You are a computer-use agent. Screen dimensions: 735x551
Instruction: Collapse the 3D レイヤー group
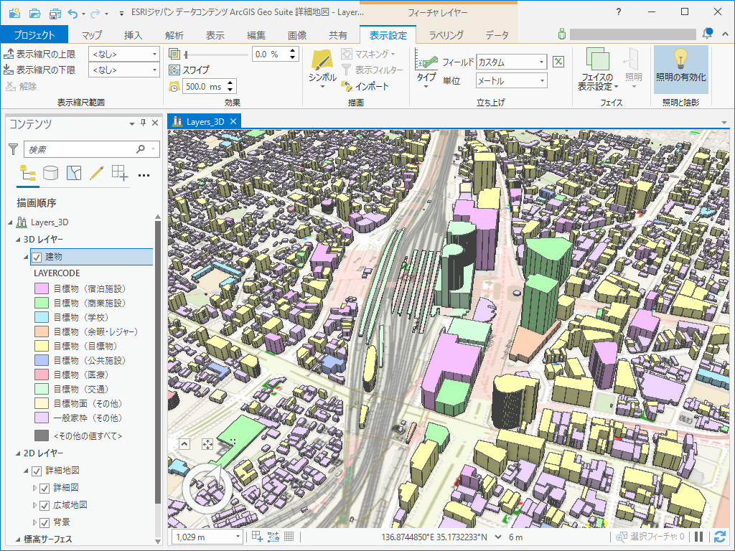coord(18,239)
